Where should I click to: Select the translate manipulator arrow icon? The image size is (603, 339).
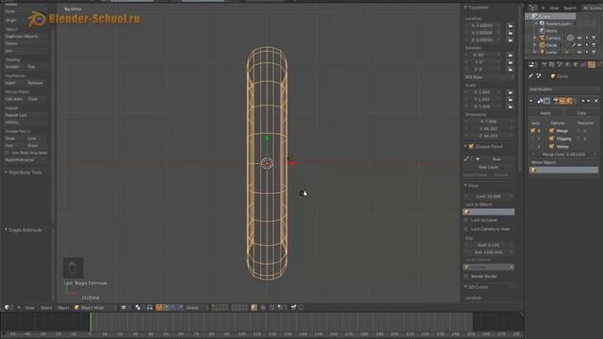pyautogui.click(x=166, y=308)
